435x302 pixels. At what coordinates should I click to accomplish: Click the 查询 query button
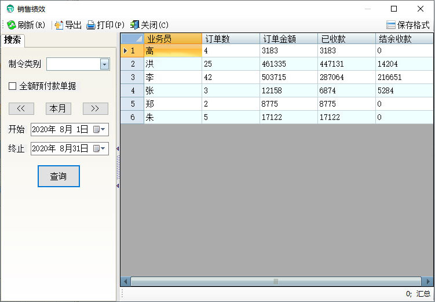59,176
